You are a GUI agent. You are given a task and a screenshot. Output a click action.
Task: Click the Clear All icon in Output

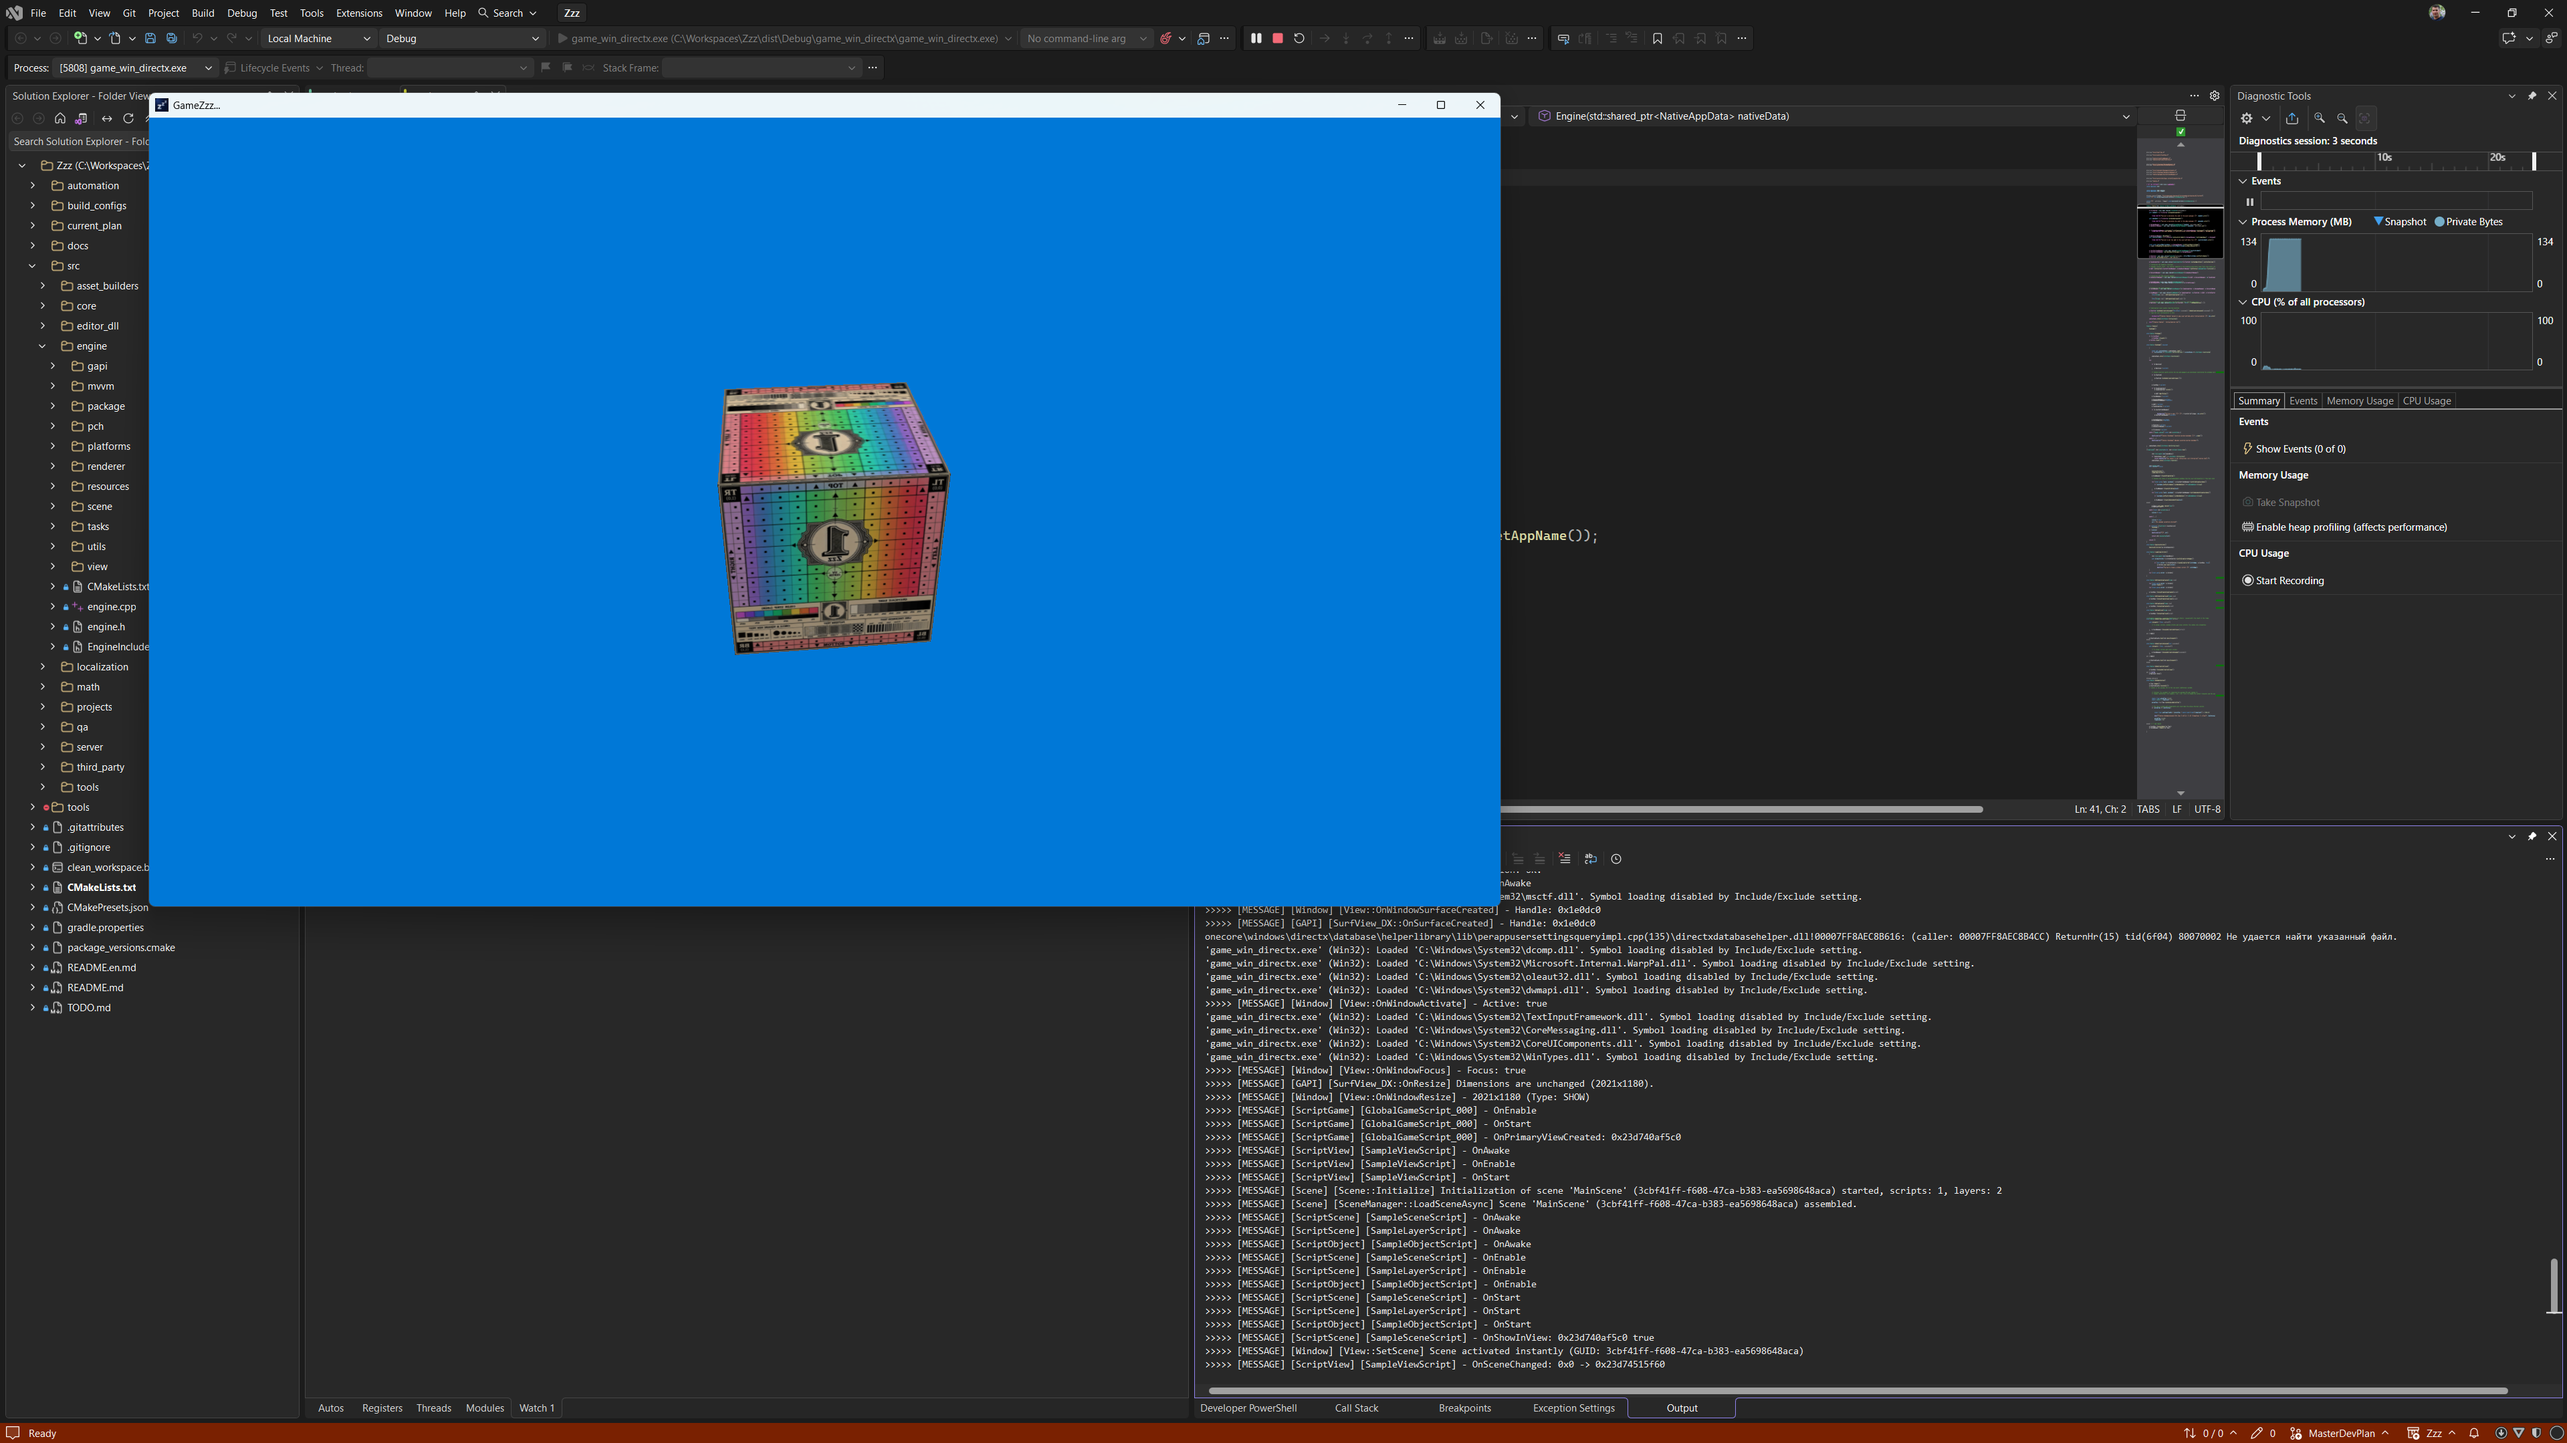tap(1565, 858)
